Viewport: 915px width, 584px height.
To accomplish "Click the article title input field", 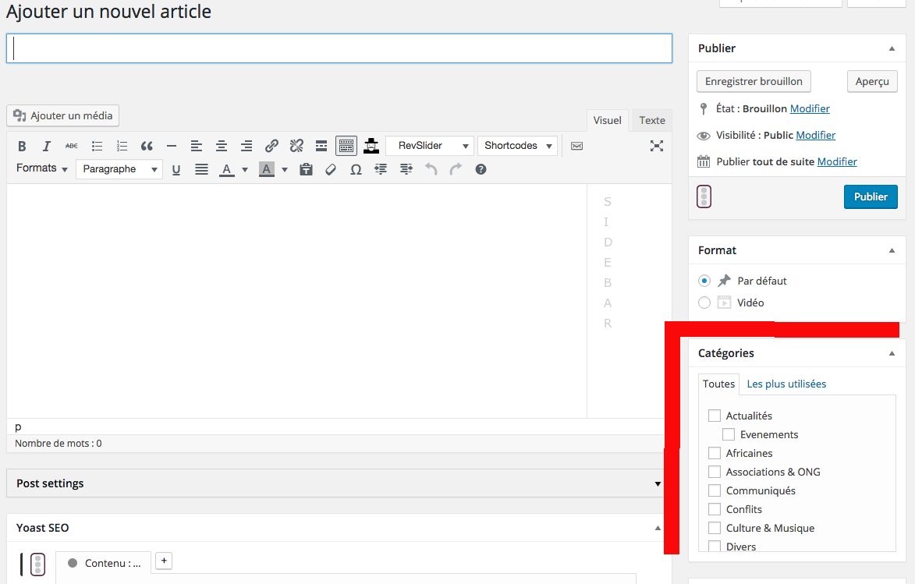I will point(339,48).
